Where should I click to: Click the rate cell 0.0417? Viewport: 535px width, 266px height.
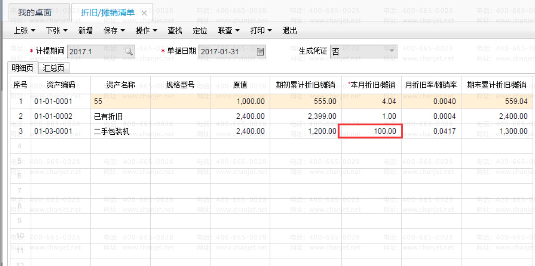coord(431,131)
